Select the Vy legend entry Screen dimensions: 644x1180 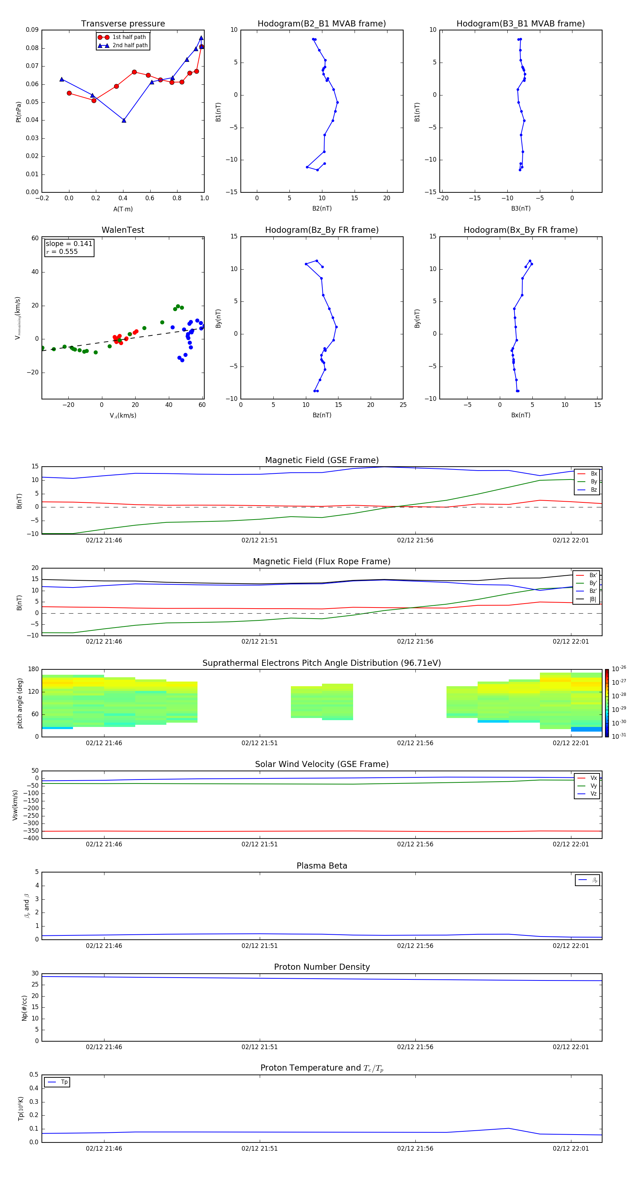(587, 786)
